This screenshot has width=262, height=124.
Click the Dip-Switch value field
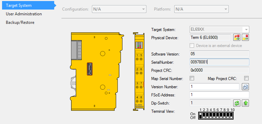210,103
